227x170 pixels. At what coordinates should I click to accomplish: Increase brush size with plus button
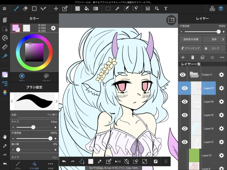[x=55, y=127]
